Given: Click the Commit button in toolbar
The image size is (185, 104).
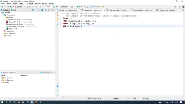Looking at the screenshot, I should tap(28, 7).
